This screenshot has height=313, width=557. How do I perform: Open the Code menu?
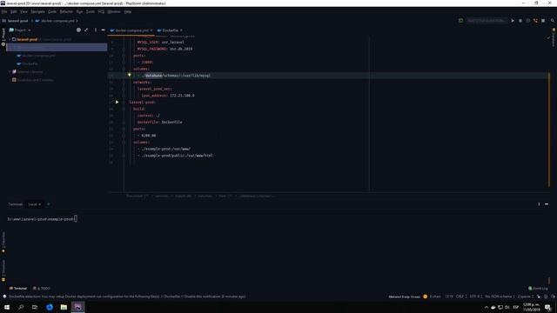pos(52,11)
